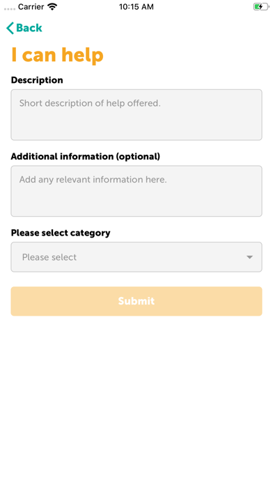Image resolution: width=273 pixels, height=485 pixels.
Task: Click 'Add any relevant information here' placeholder
Action: click(x=93, y=180)
